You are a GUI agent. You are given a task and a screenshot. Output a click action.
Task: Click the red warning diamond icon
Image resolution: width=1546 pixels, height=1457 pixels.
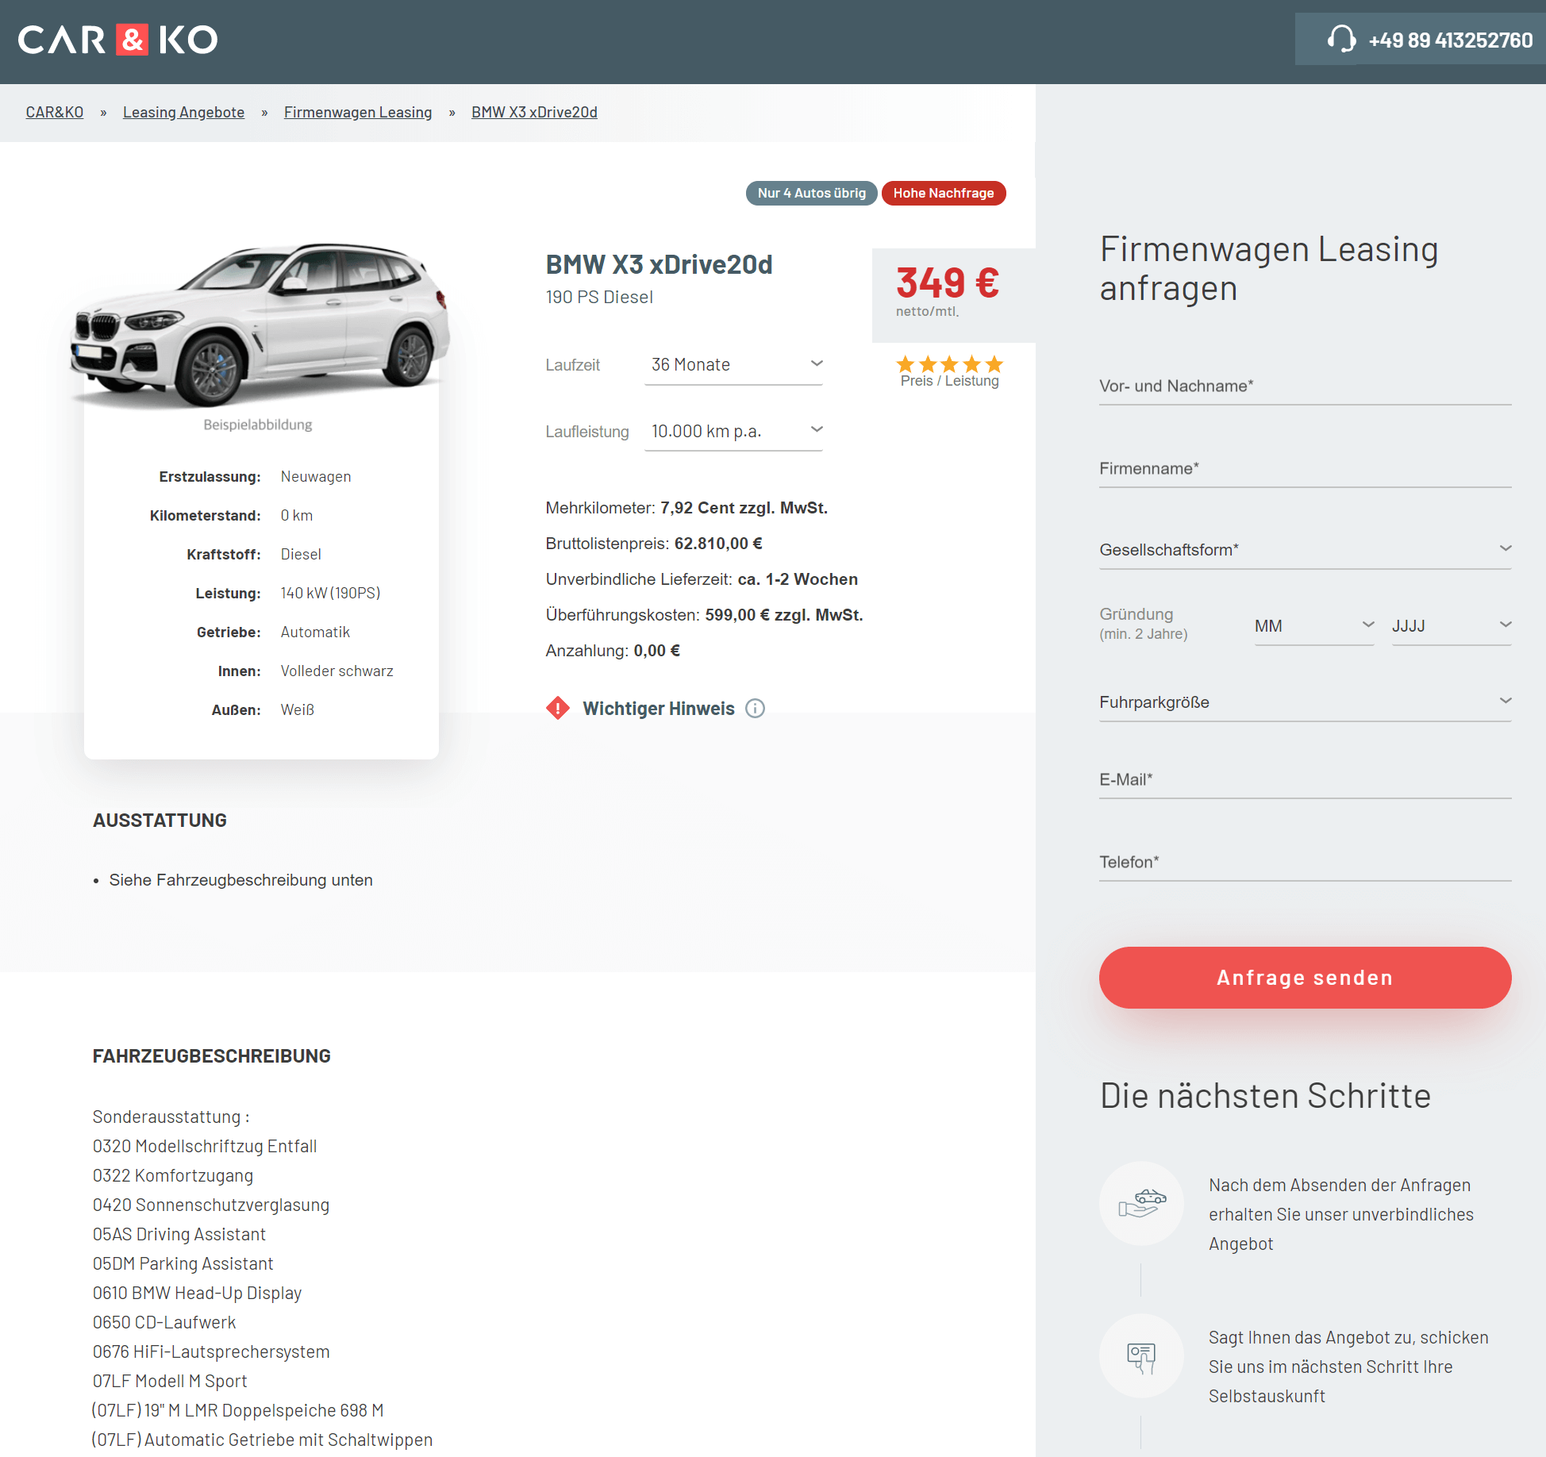coord(558,708)
